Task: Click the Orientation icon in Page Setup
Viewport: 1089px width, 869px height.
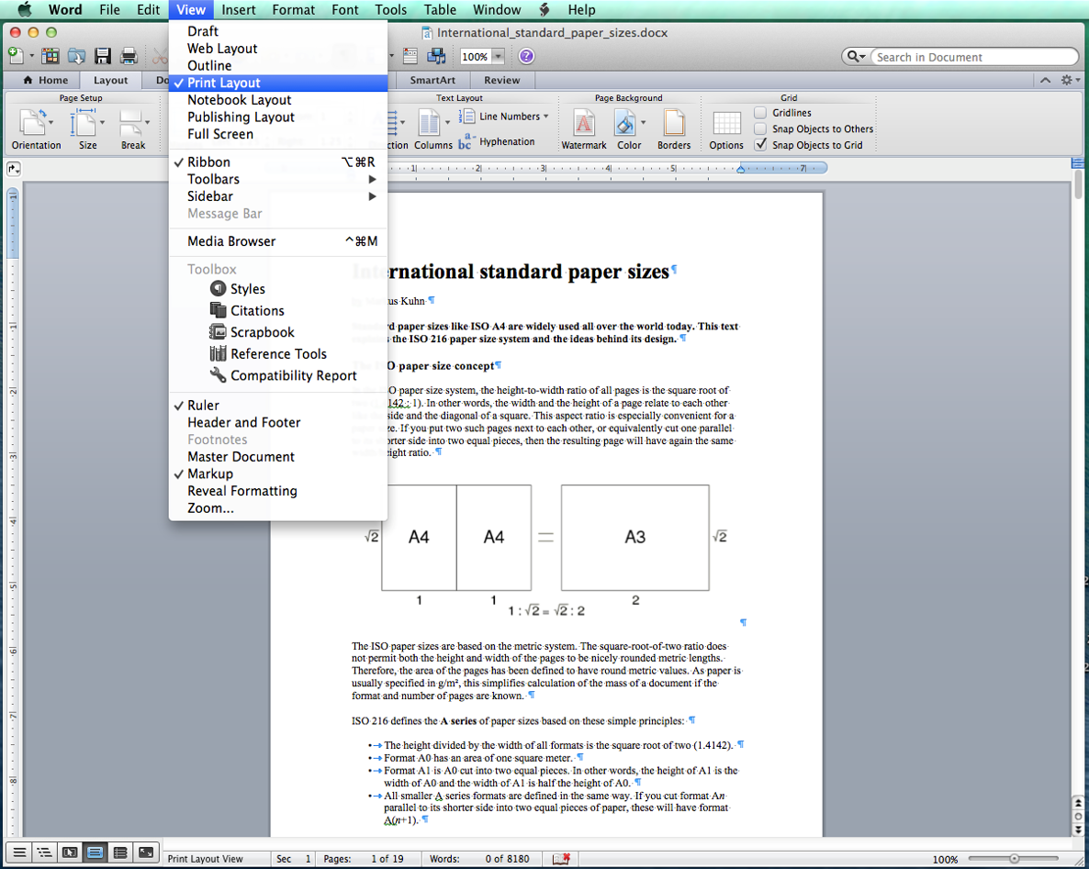Action: click(x=35, y=124)
